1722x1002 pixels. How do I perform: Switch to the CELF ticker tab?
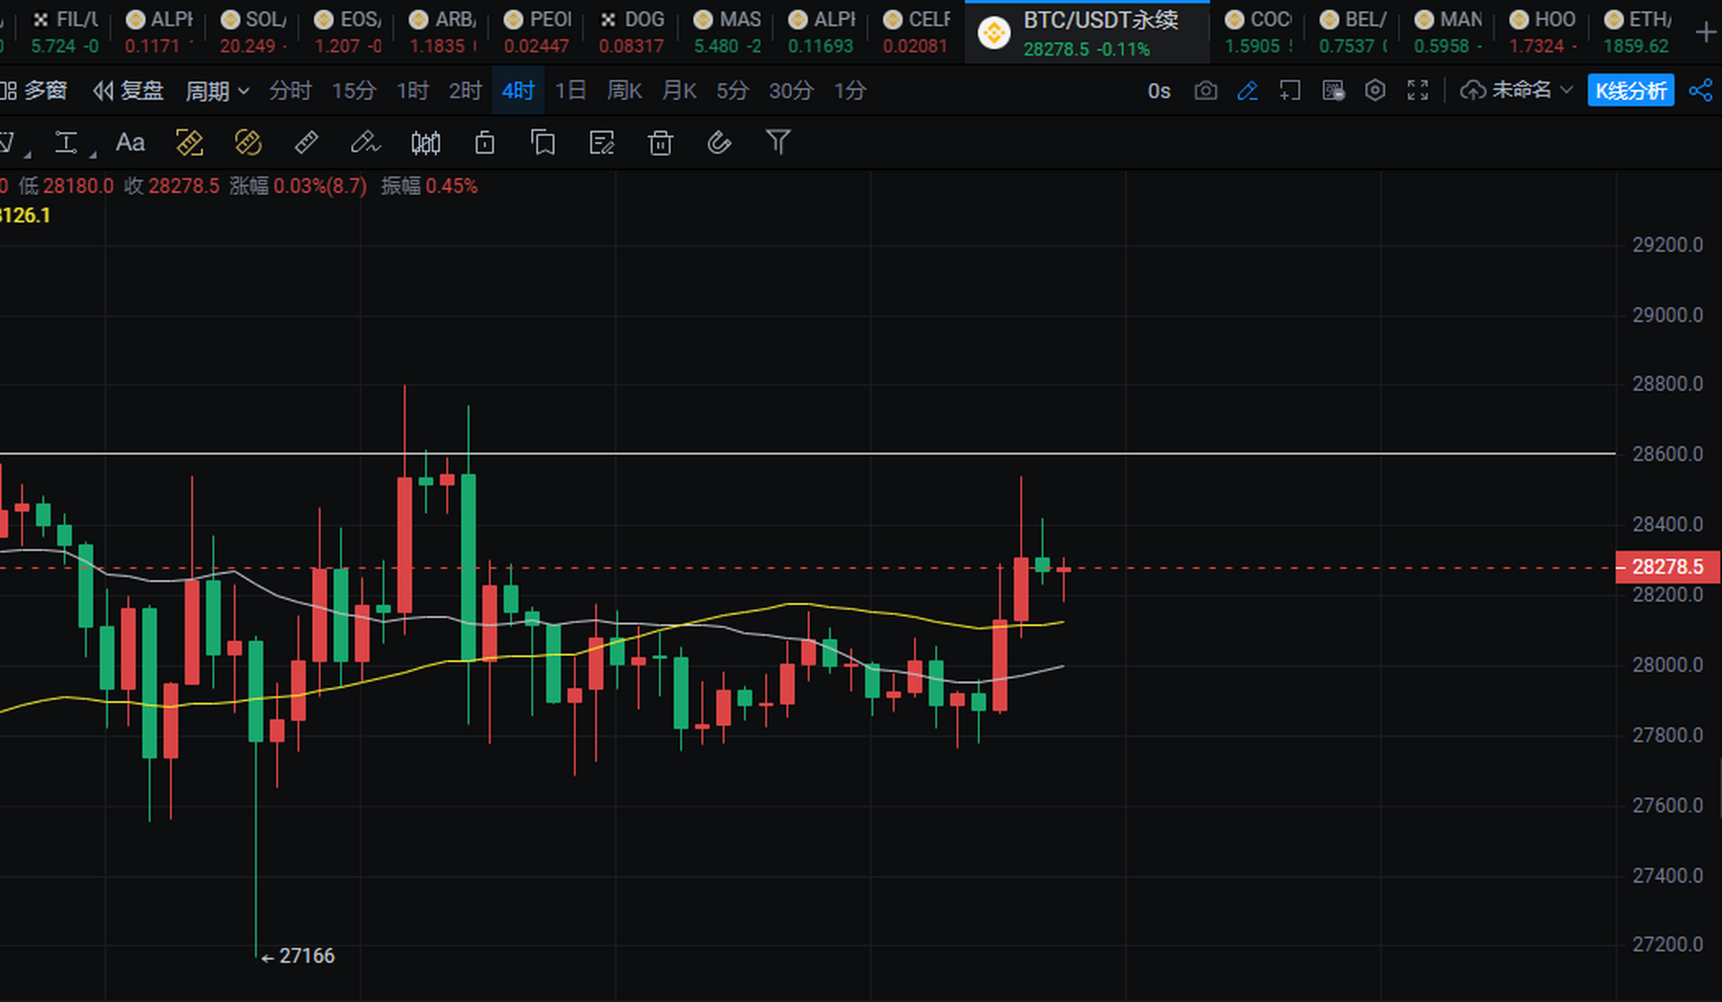(x=917, y=33)
